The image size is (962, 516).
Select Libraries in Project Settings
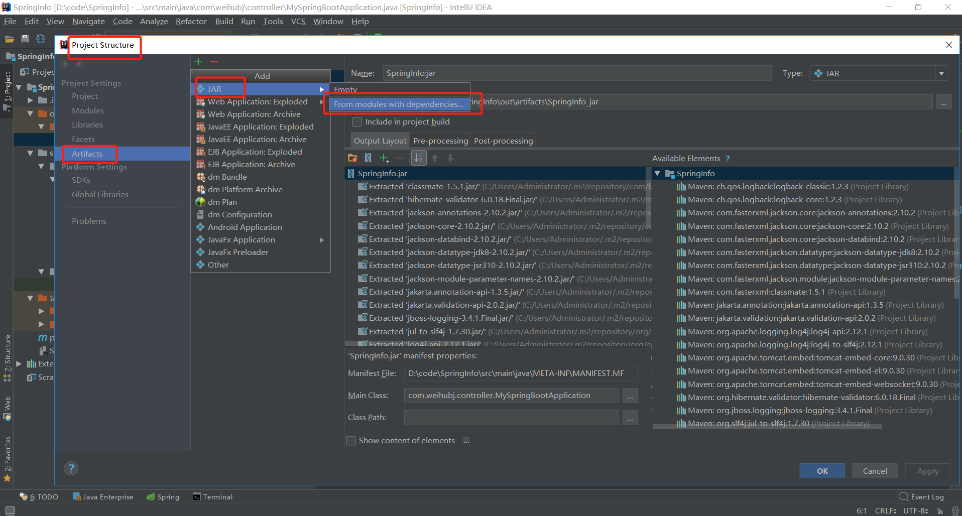(87, 124)
